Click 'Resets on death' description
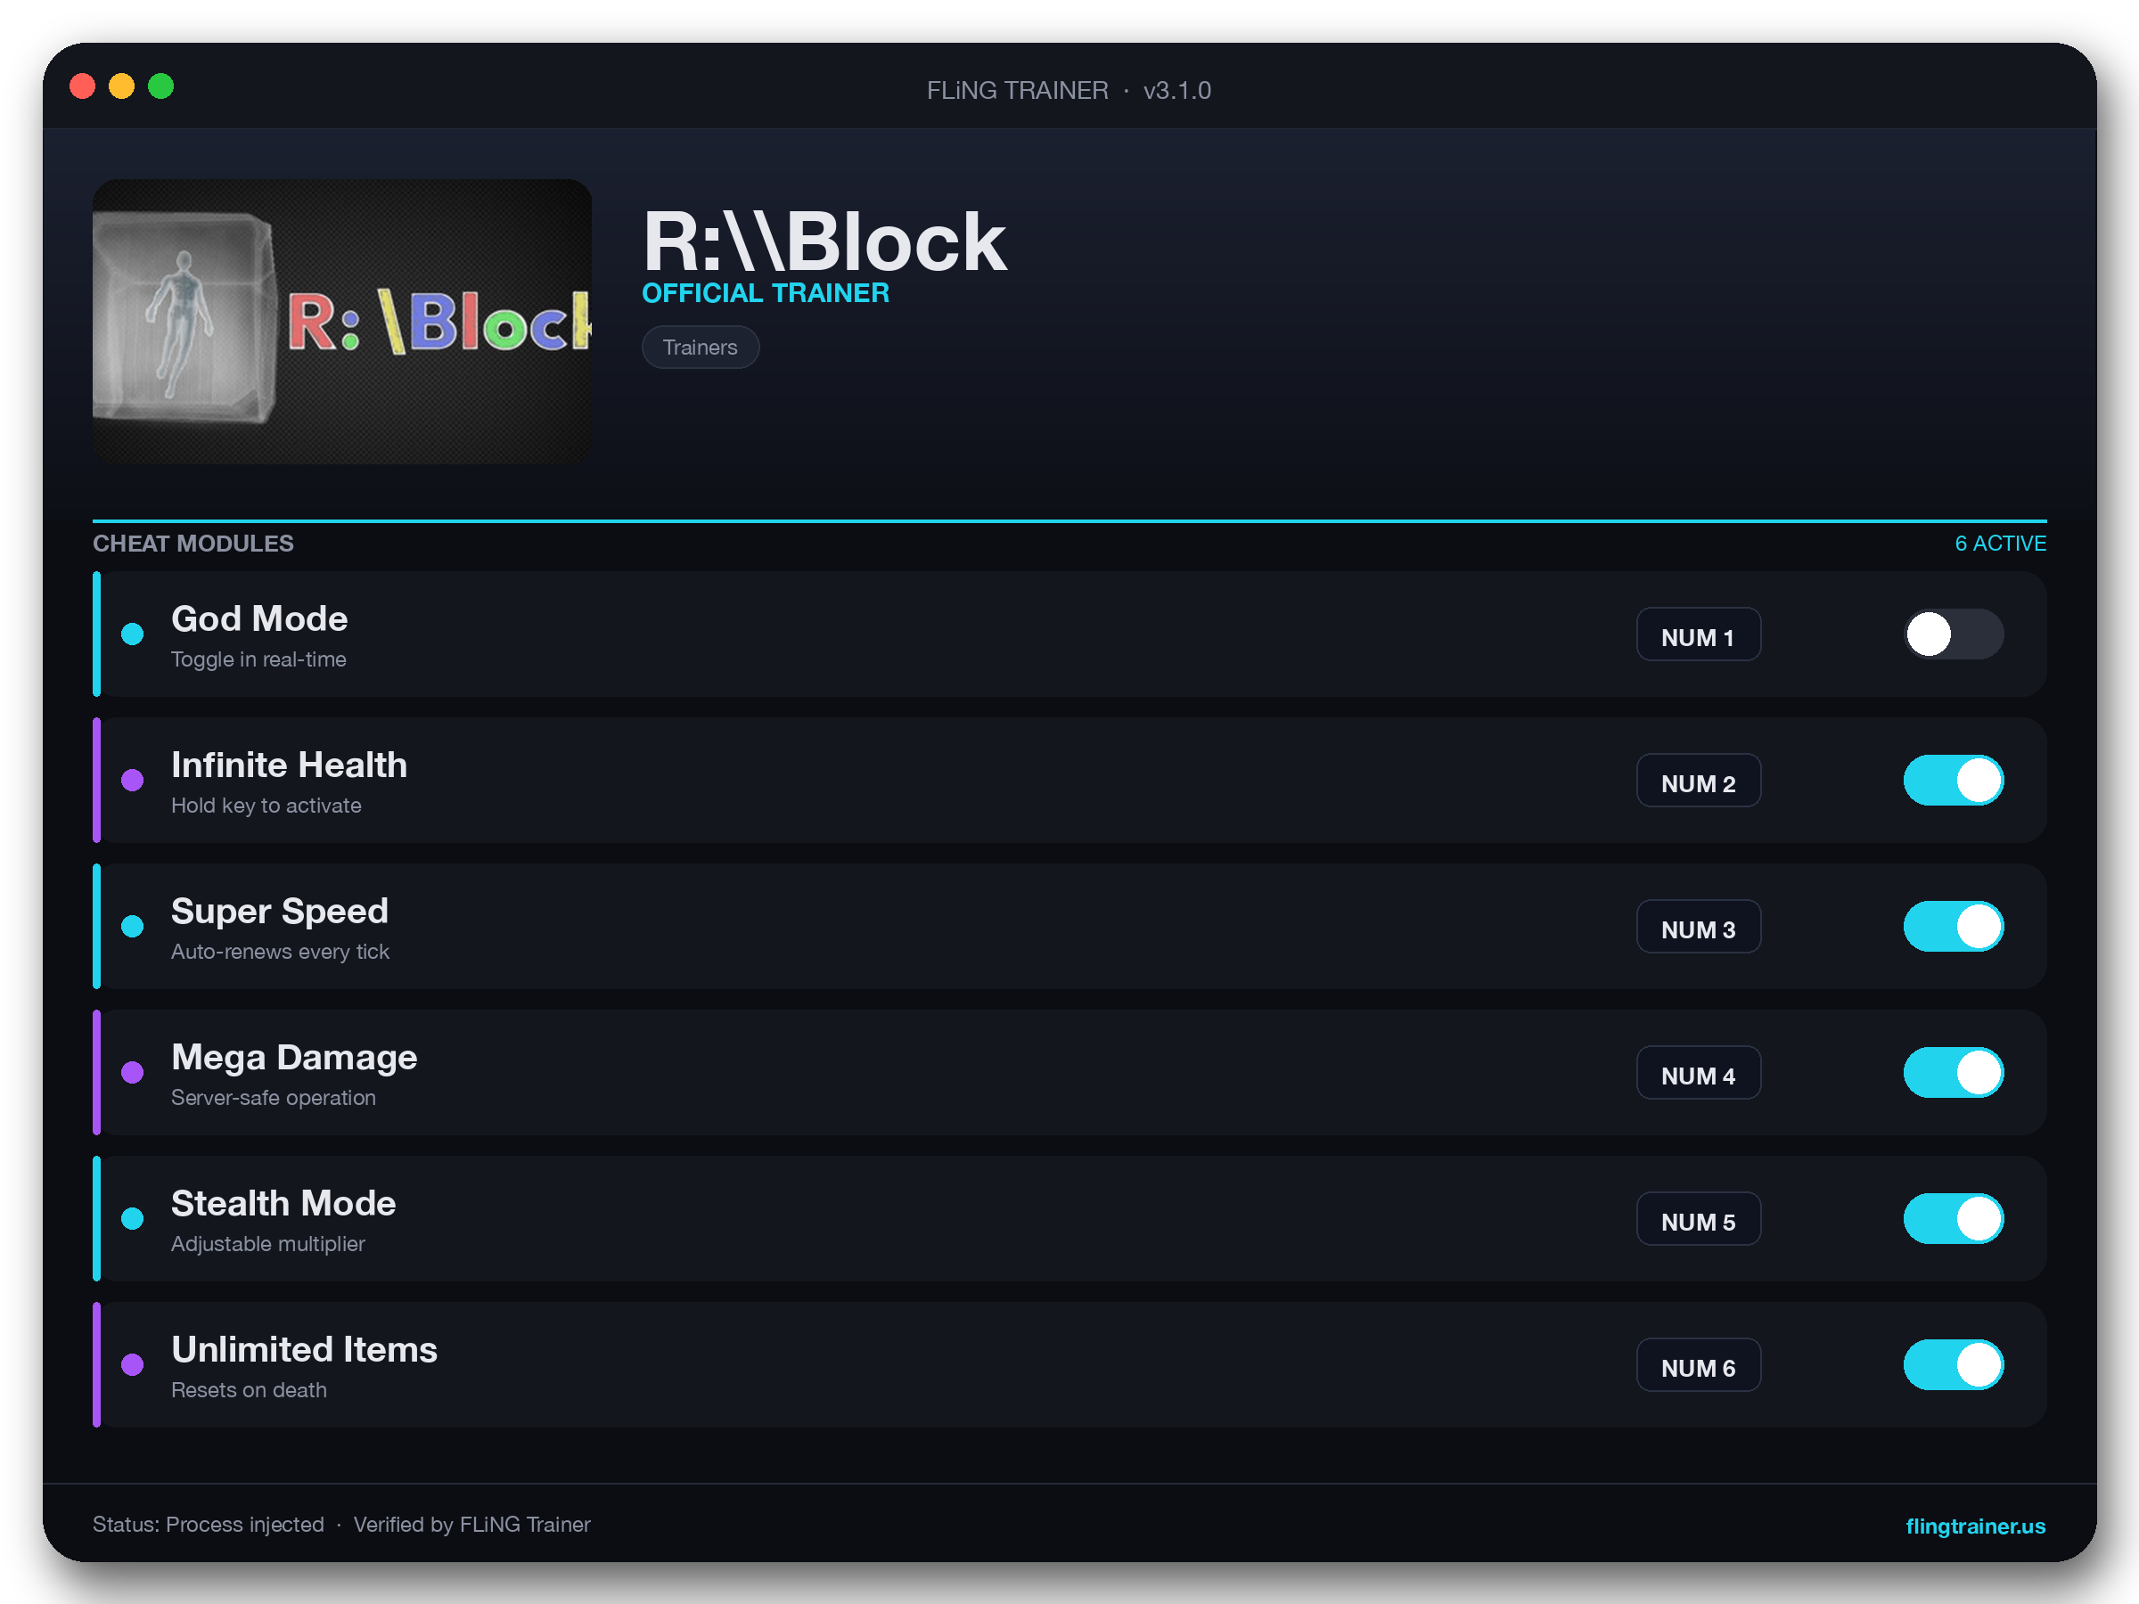The image size is (2139, 1604). [249, 1389]
